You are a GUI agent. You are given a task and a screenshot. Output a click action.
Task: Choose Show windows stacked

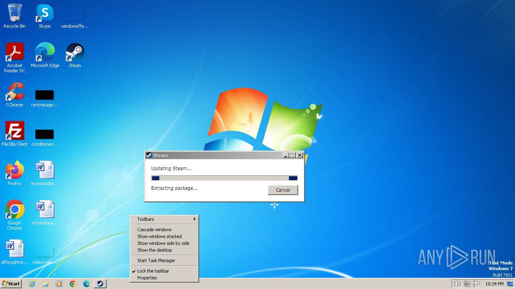(x=164, y=236)
